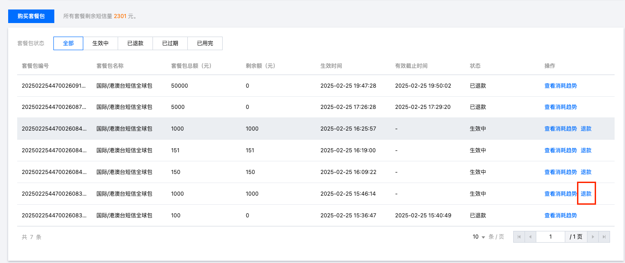
Task: Select the 全部 status filter tab
Action: click(x=68, y=43)
